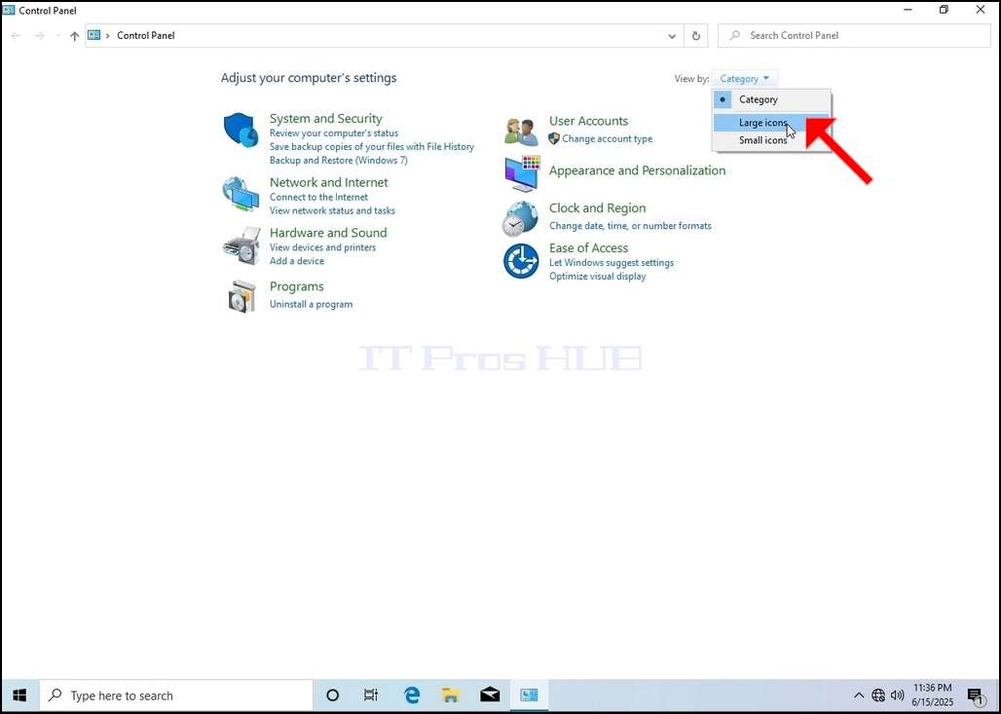The height and width of the screenshot is (714, 1001).
Task: Click Optimize visual display
Action: tap(598, 277)
